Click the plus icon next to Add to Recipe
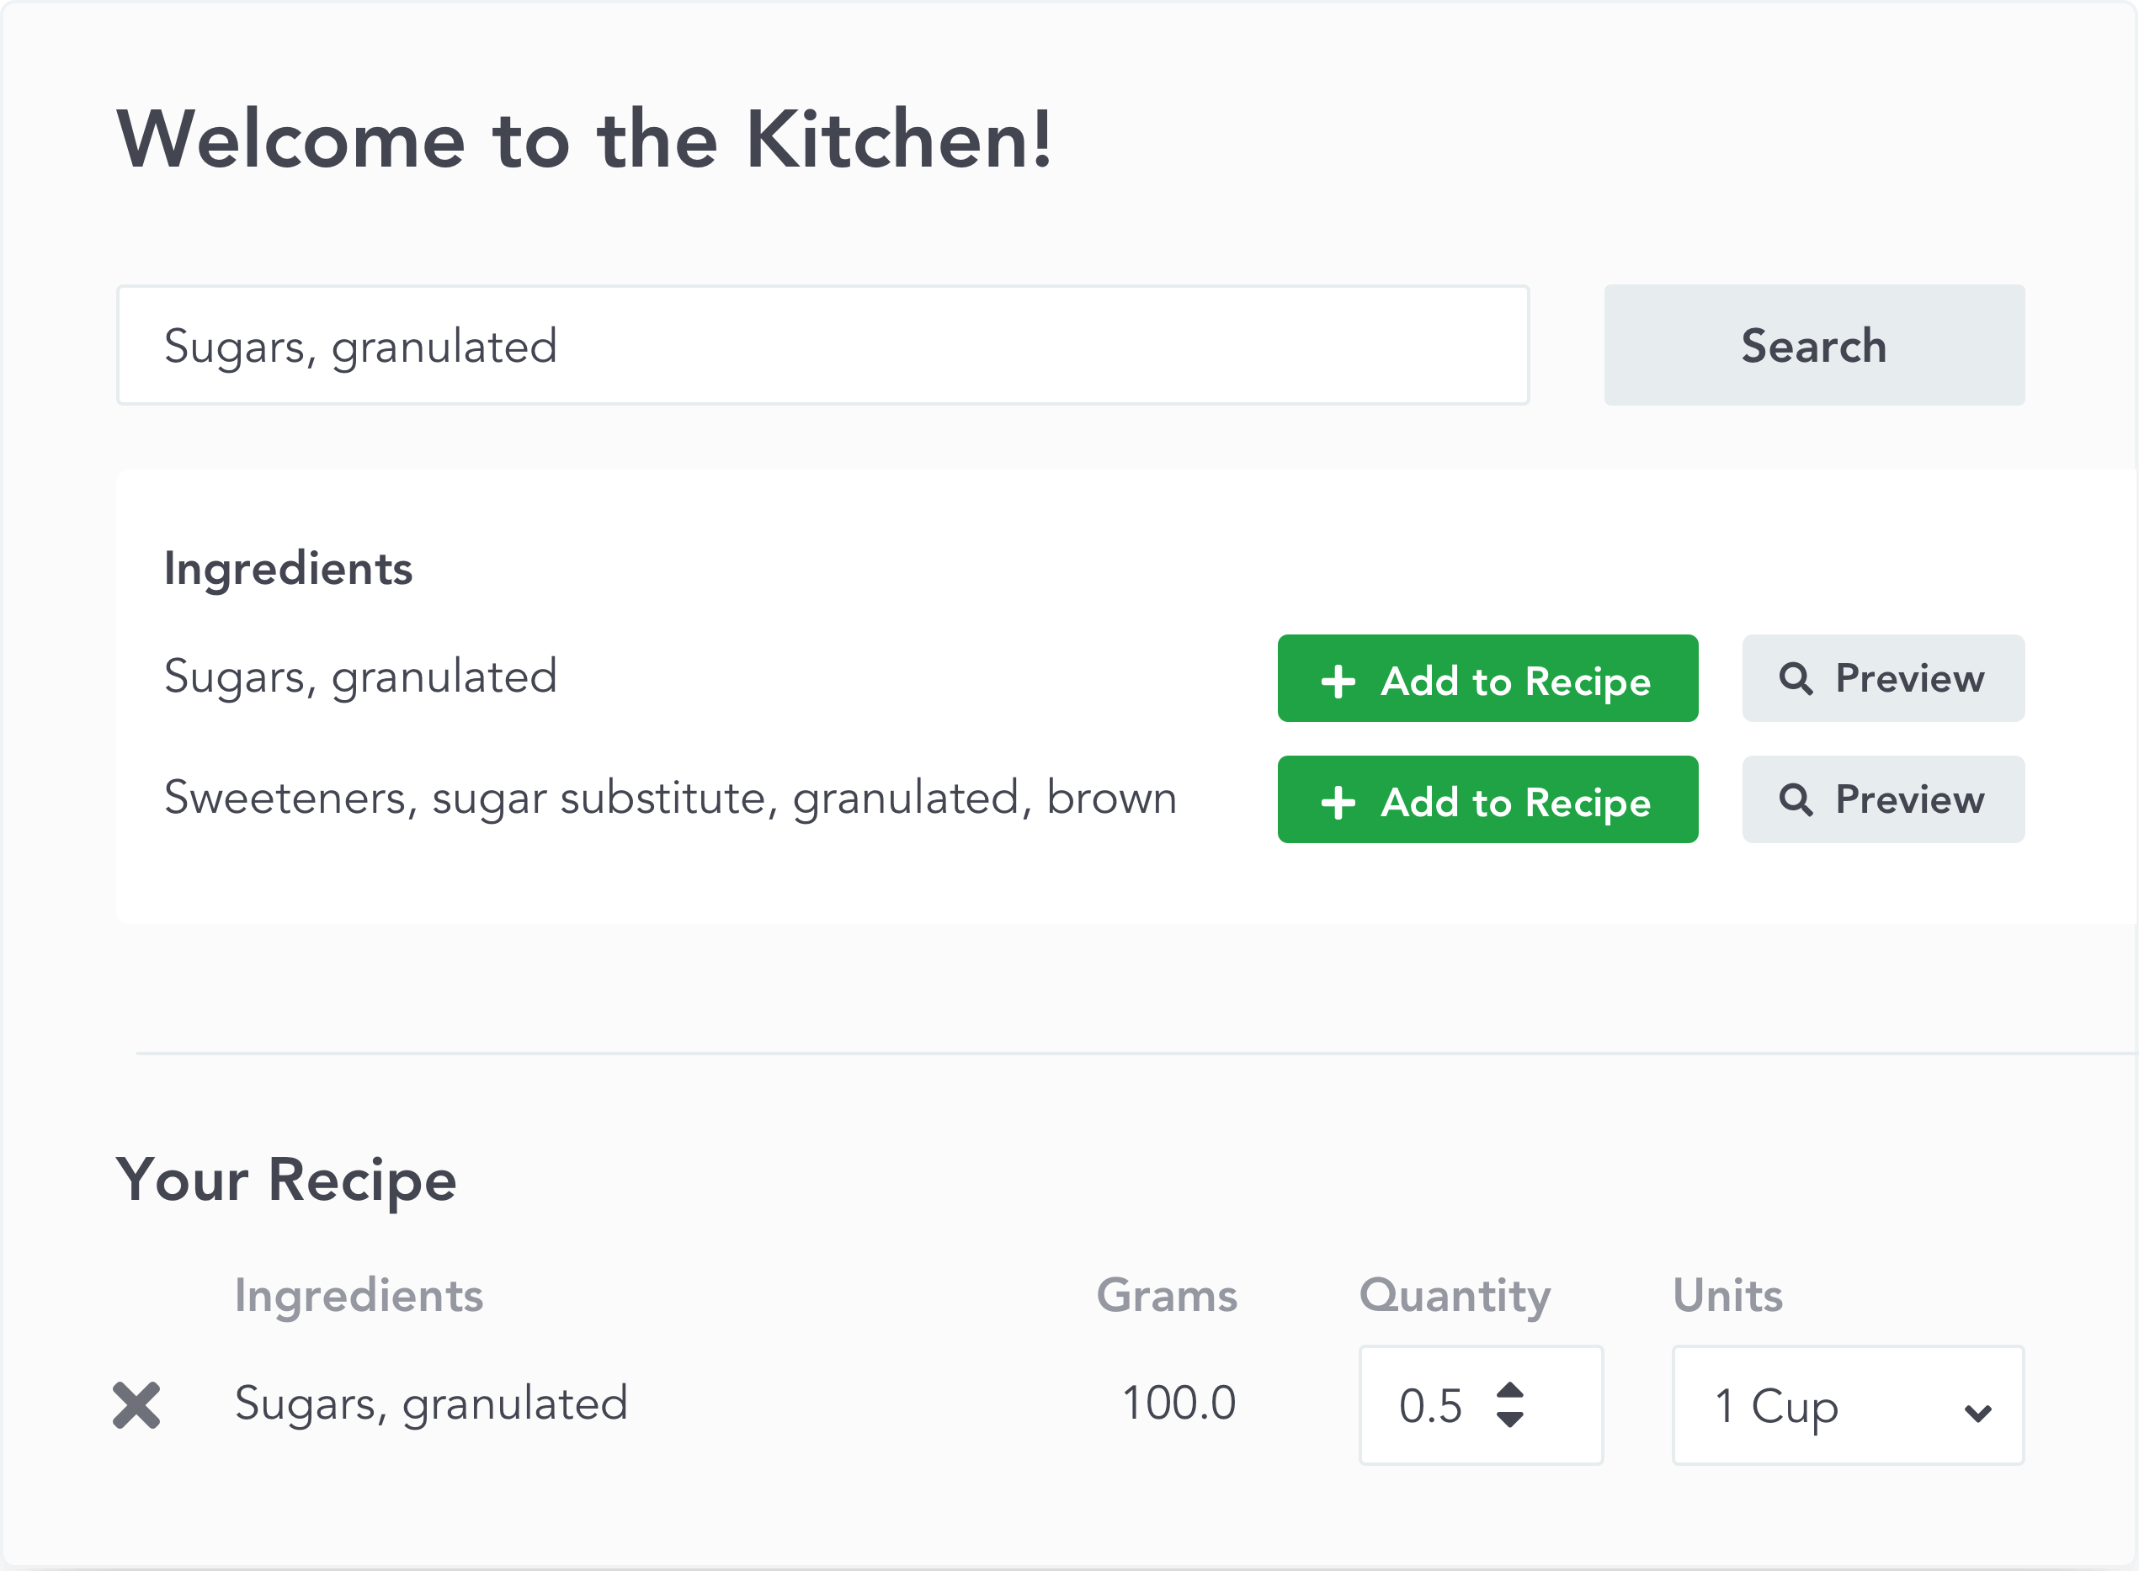Viewport: 2139px width, 1571px height. click(1337, 677)
